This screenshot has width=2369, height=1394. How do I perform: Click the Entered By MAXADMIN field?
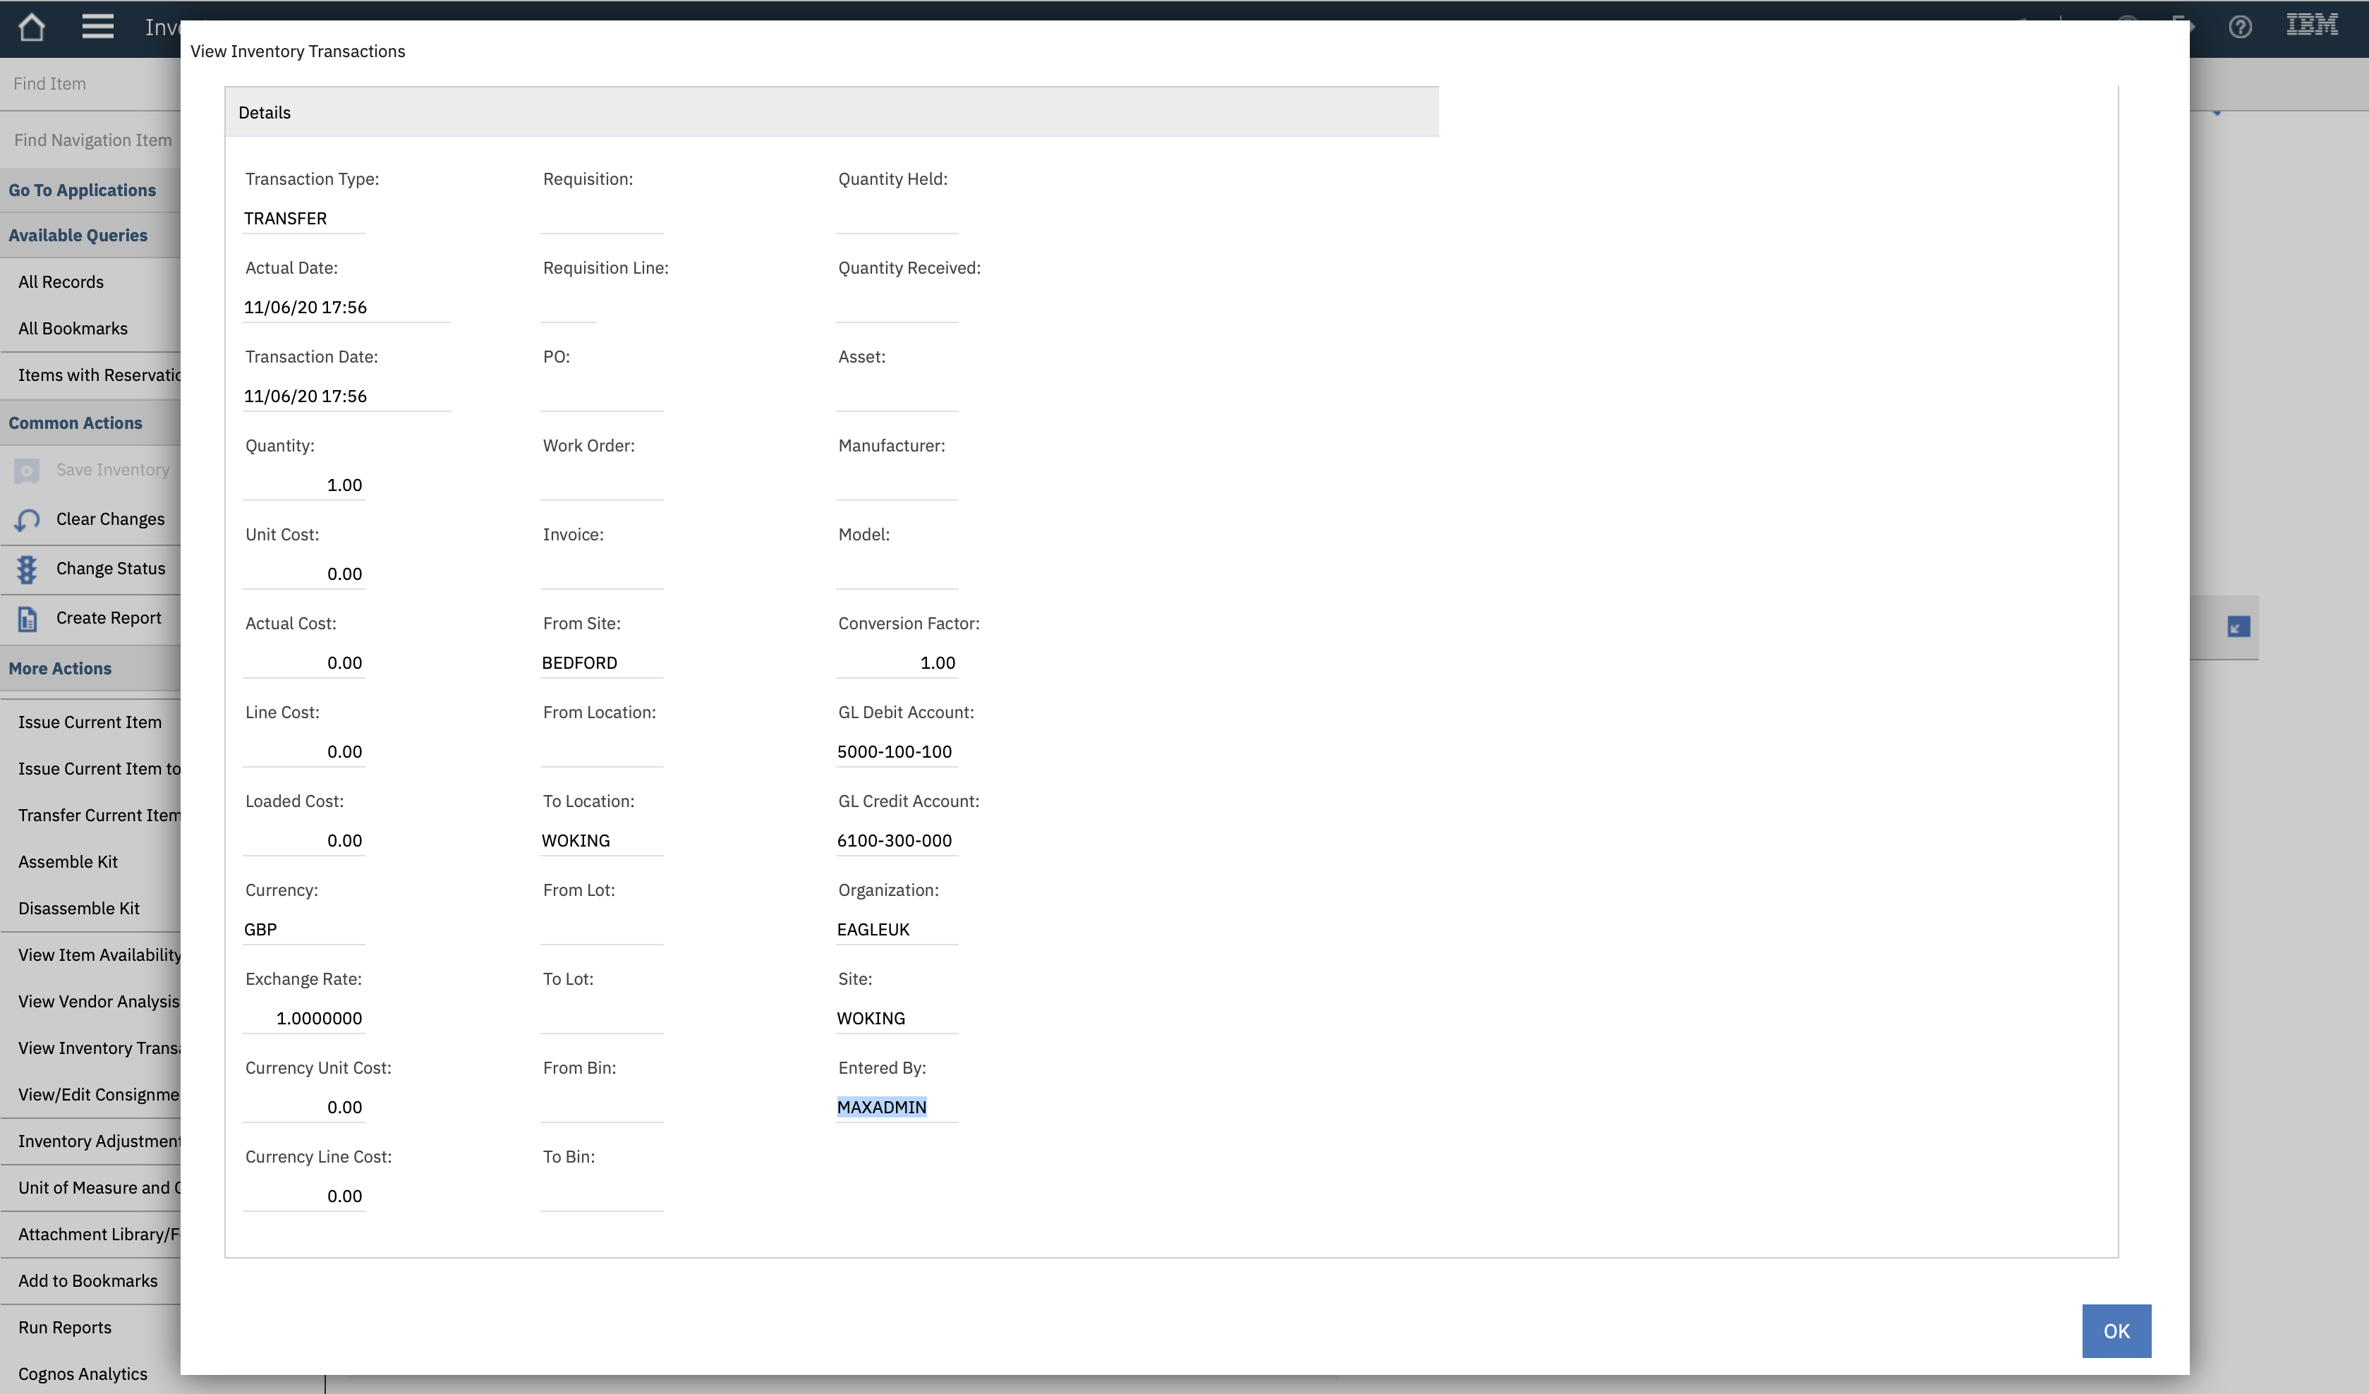882,1106
